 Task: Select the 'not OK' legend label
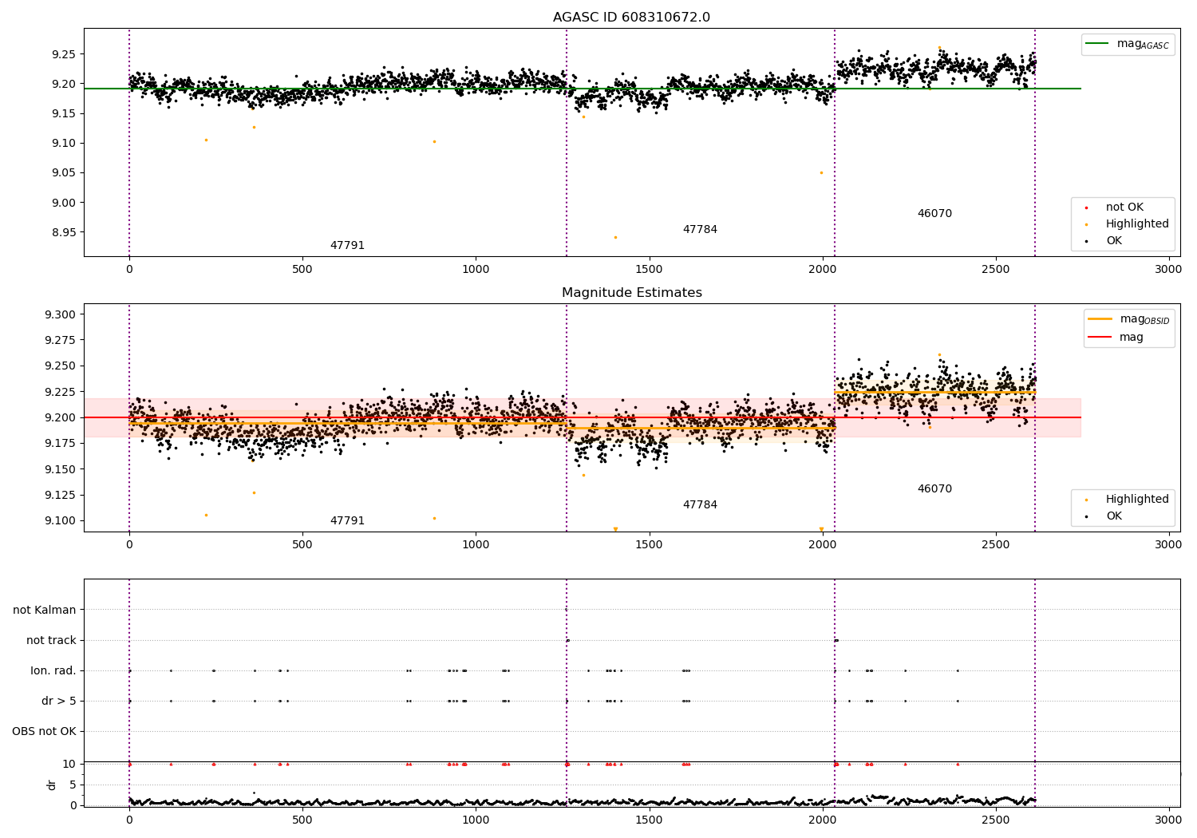[1124, 208]
